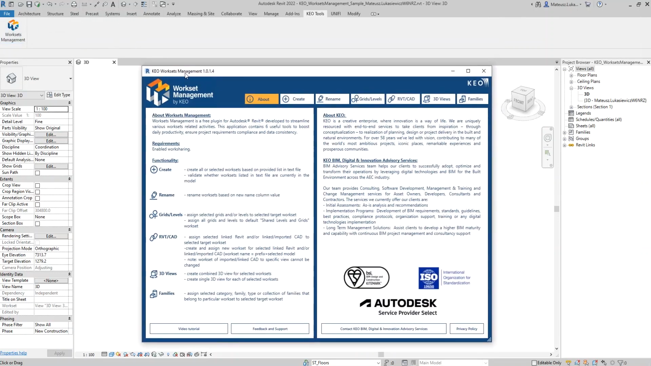This screenshot has width=651, height=366.
Task: Click the Print icon in quick access toolbar
Action: 74,4
